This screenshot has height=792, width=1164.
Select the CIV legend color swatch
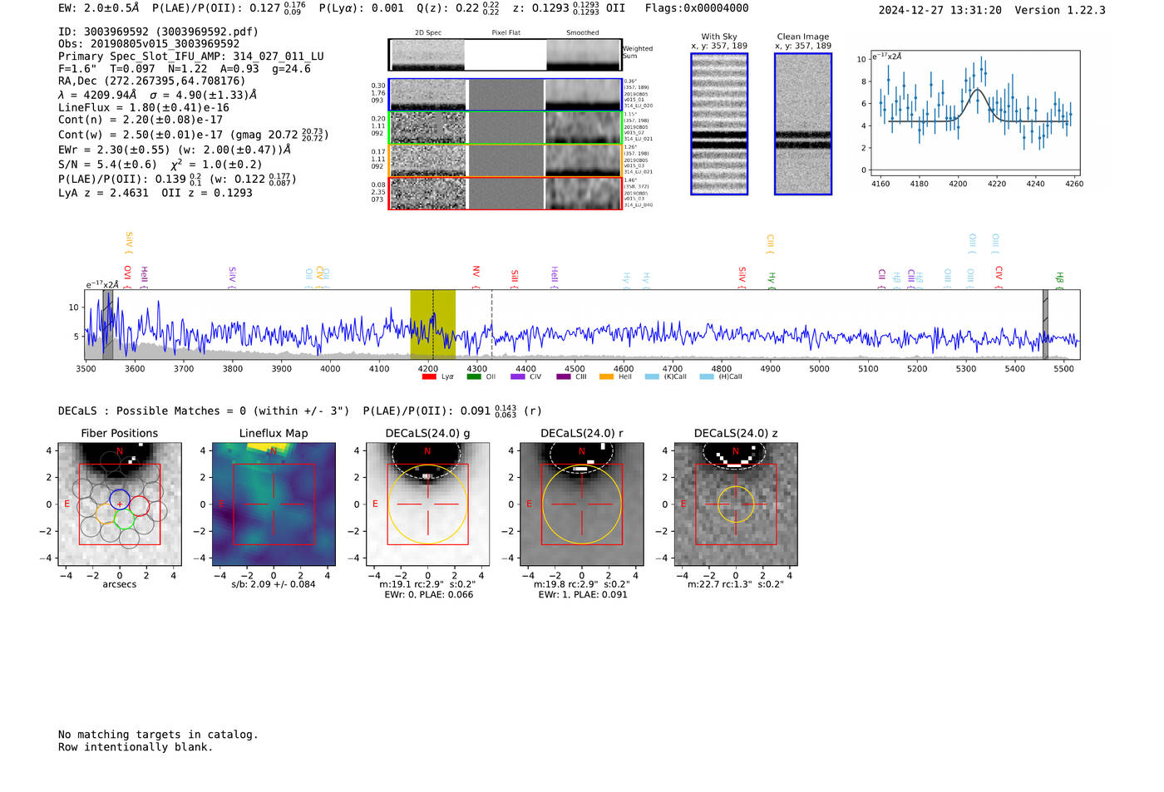click(x=518, y=376)
